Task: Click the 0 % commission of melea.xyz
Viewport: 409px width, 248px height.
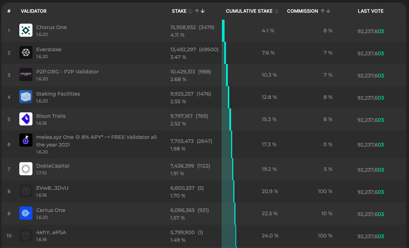Action: tap(328, 144)
